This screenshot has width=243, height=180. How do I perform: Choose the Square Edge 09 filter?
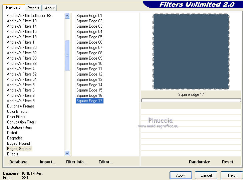point(89,58)
